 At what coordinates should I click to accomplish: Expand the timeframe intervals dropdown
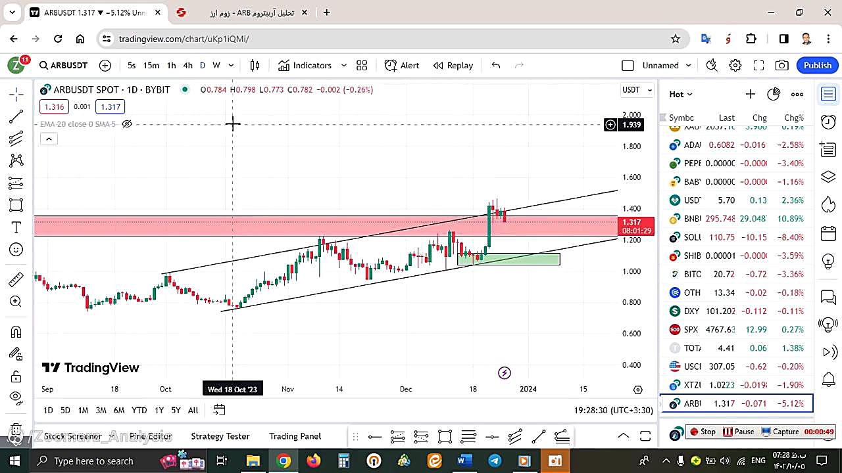(231, 65)
